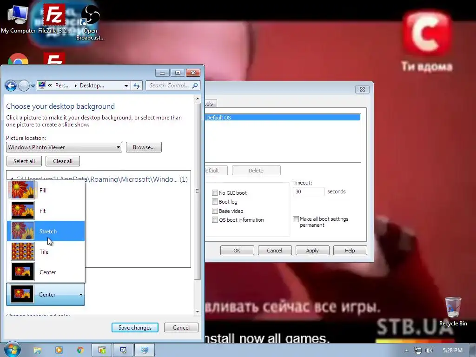This screenshot has width=476, height=357.
Task: Click Help in System Configuration window
Action: (x=350, y=251)
